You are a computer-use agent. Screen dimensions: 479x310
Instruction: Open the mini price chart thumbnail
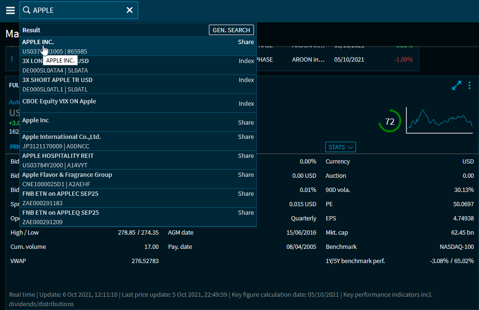(x=440, y=120)
